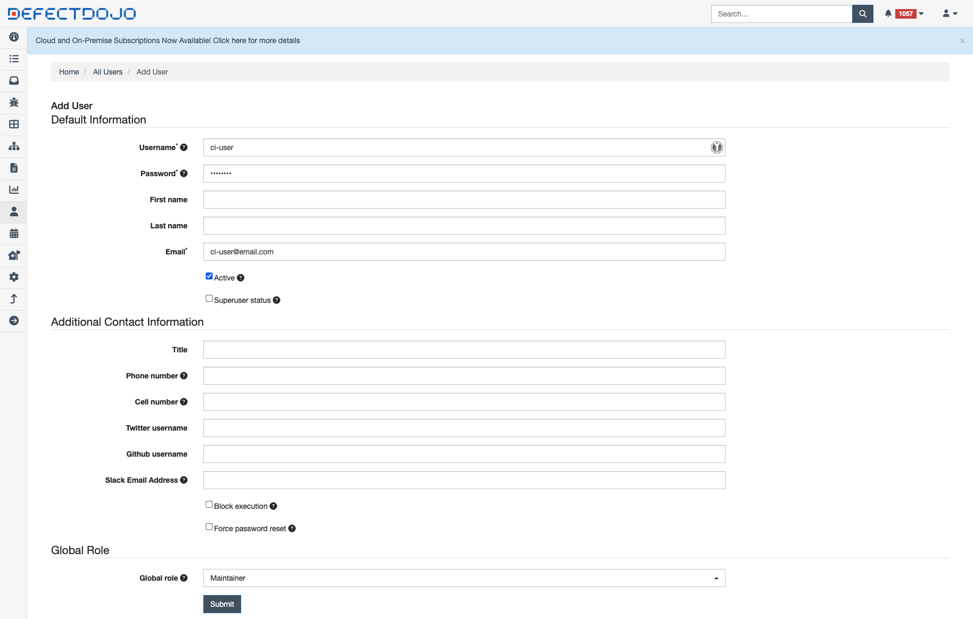Go to All Users breadcrumb
The height and width of the screenshot is (619, 973).
click(x=108, y=72)
